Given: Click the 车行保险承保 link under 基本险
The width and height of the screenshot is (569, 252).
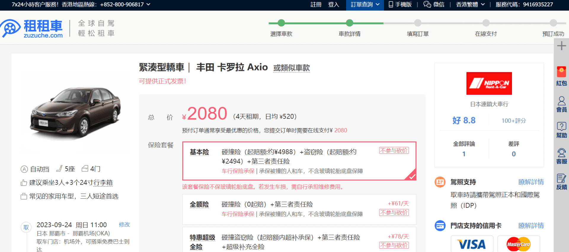Looking at the screenshot, I should point(238,171).
